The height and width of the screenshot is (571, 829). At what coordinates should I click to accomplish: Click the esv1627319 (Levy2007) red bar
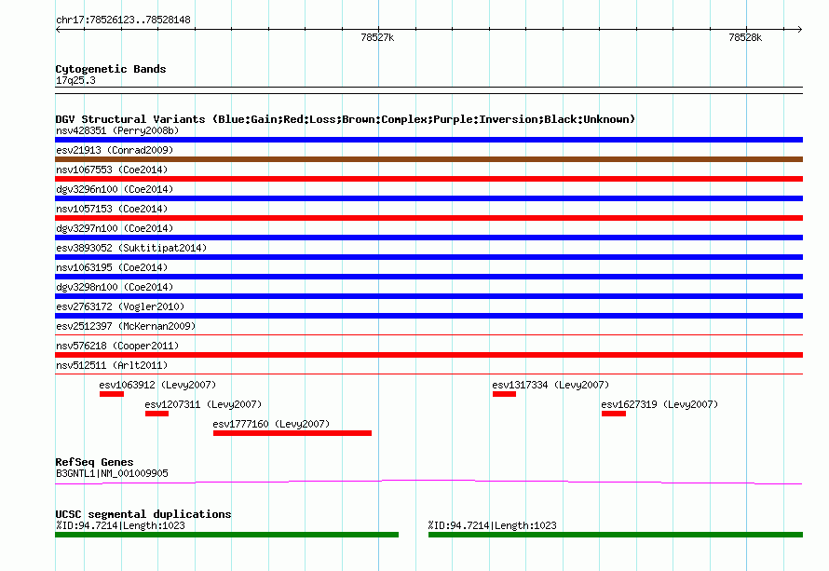614,414
